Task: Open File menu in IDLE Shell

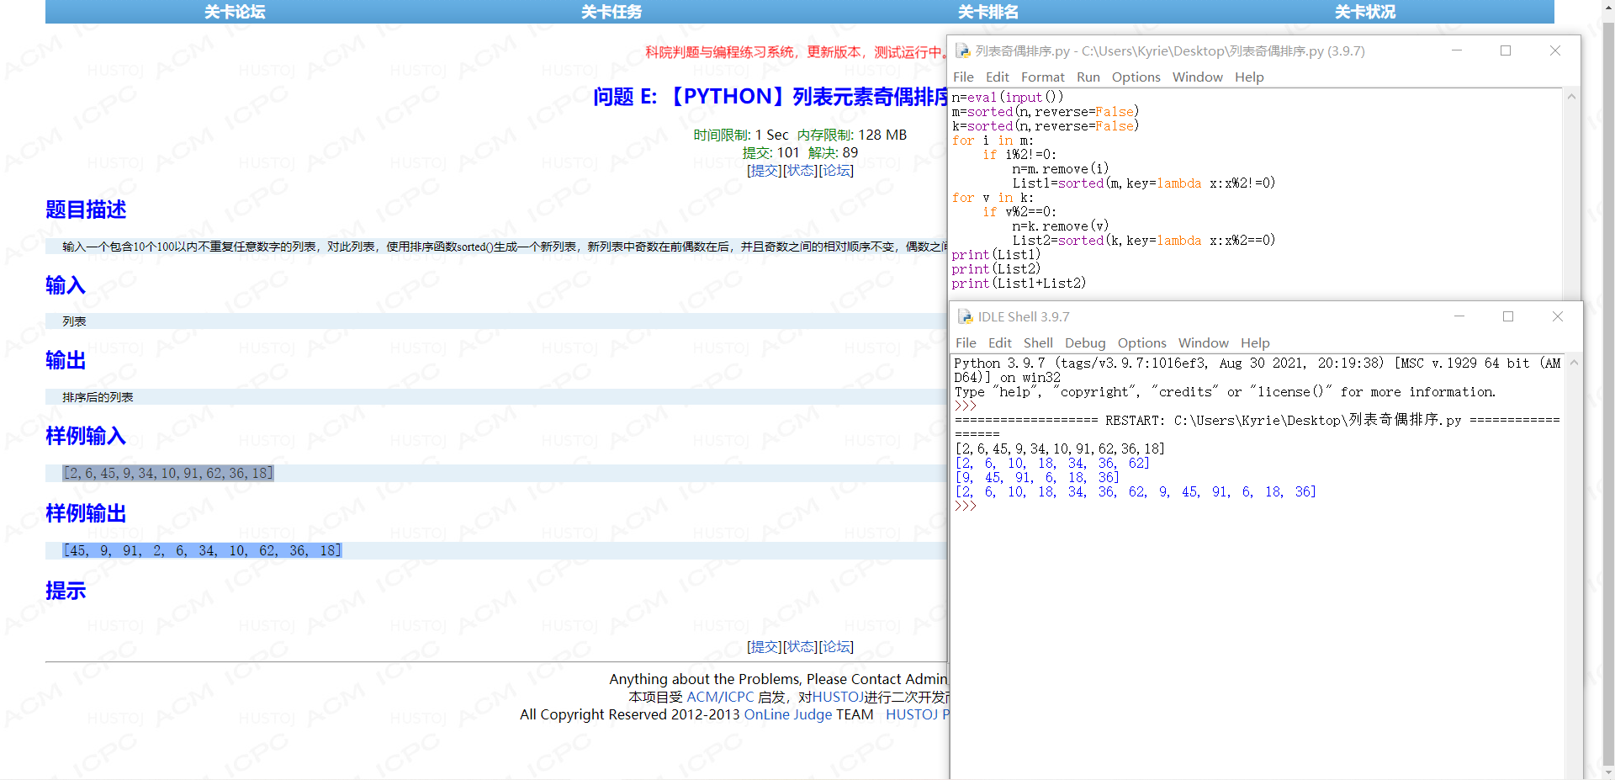Action: tap(966, 343)
